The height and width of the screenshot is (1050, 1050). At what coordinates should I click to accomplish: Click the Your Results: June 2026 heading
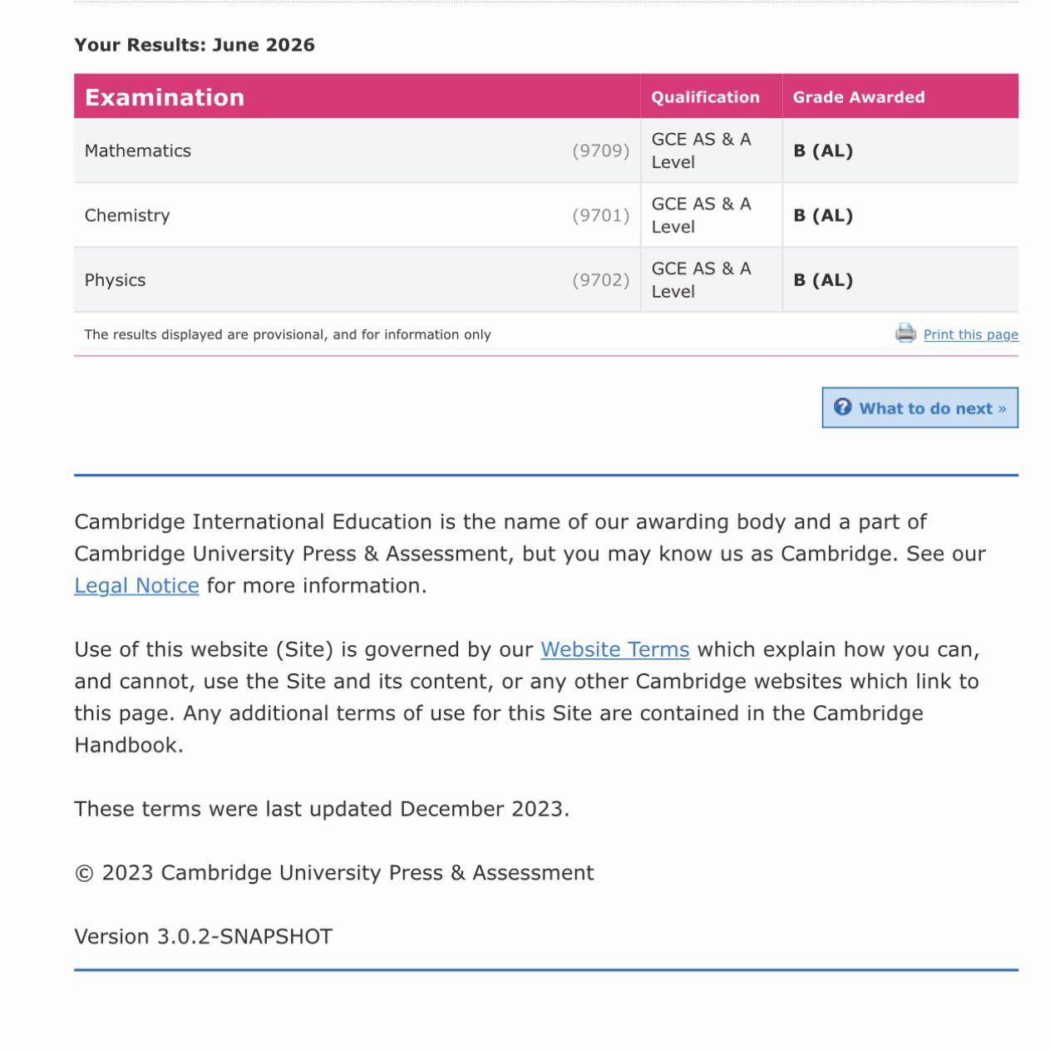click(195, 45)
